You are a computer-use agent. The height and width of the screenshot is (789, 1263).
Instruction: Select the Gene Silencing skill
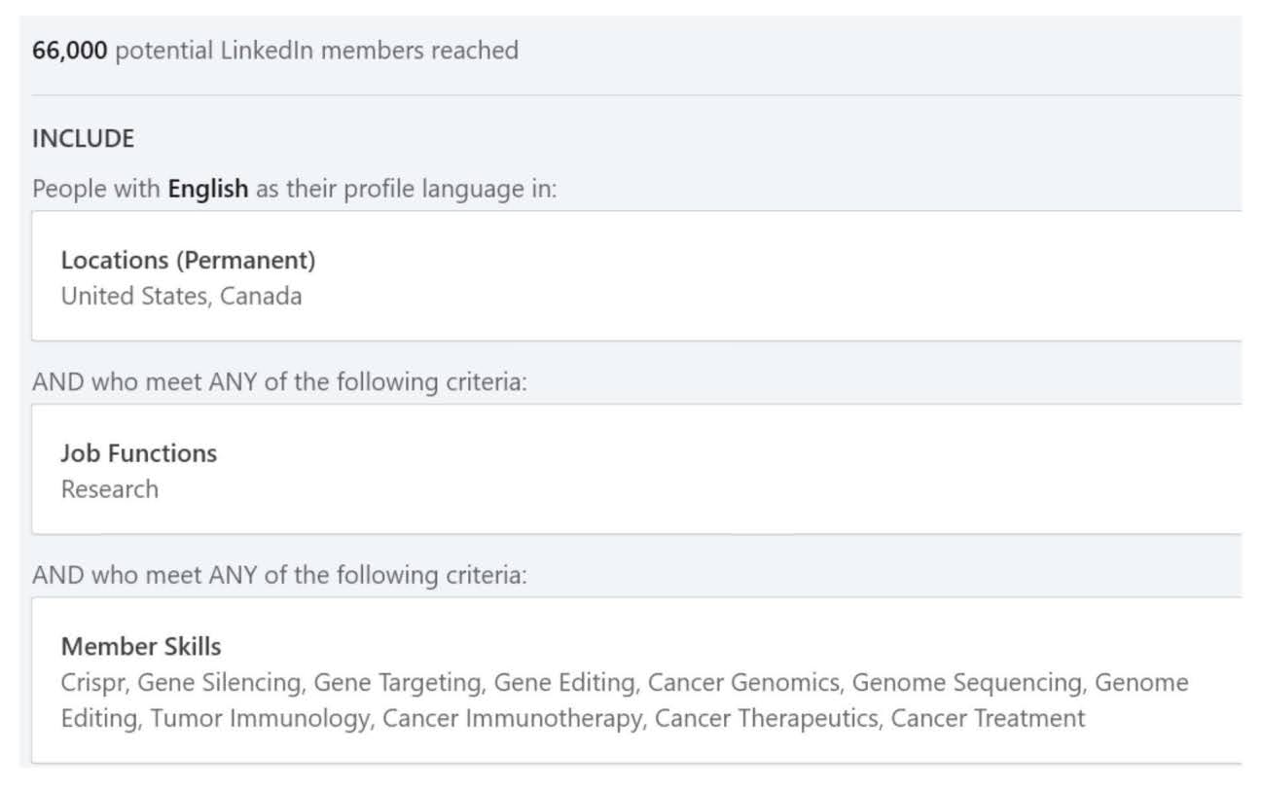(219, 683)
